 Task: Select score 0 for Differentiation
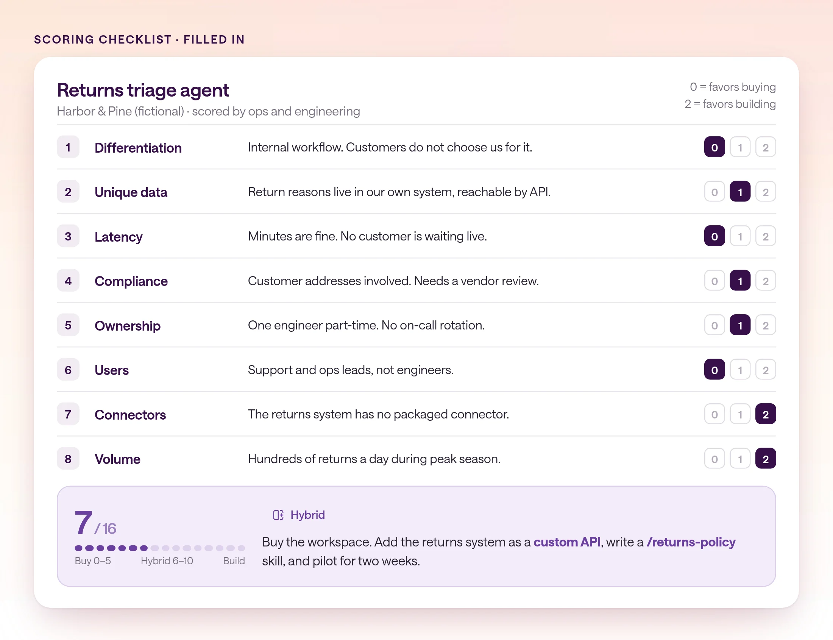(x=714, y=147)
